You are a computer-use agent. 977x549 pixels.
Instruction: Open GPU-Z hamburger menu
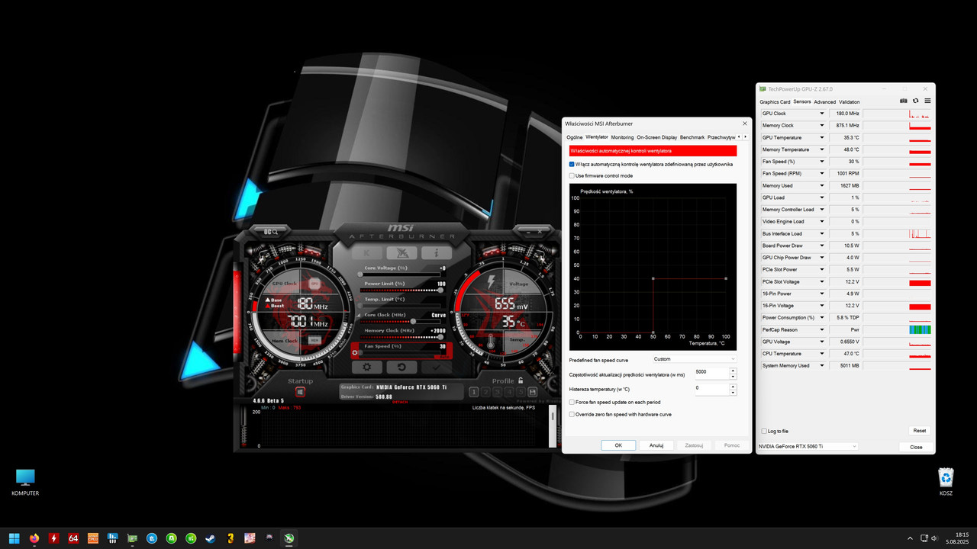click(927, 101)
